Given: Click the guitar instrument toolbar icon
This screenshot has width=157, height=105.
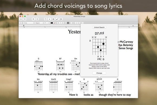Looking at the screenshot, I should point(57,19).
